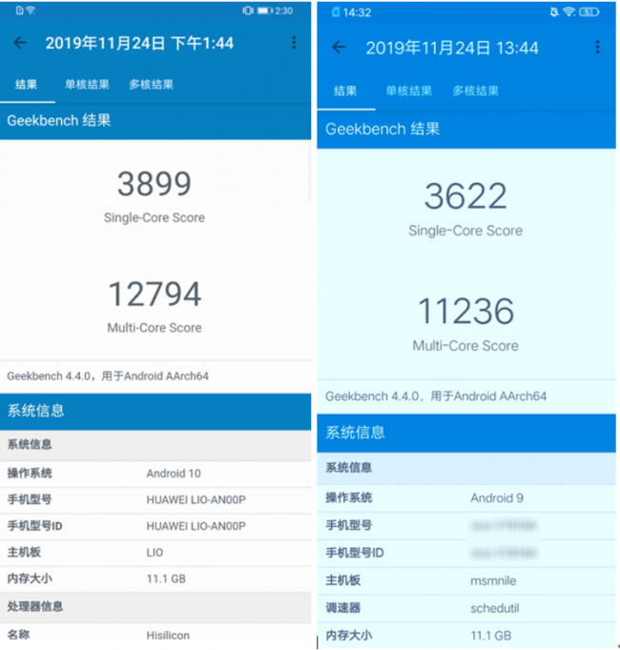Screen dimensions: 620x650
Task: Select the 结果 tab on right screen
Action: pos(345,91)
